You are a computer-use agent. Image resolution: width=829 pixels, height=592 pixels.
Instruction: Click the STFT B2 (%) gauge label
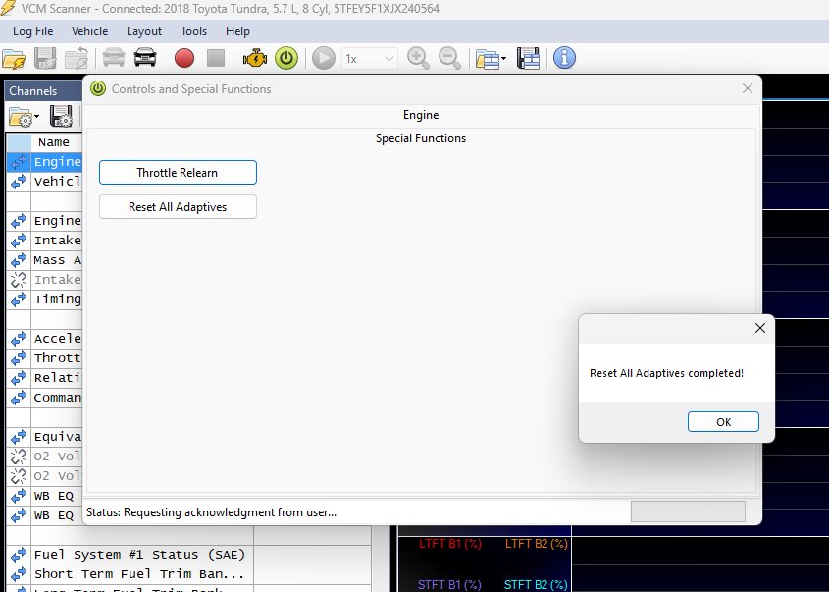pos(536,584)
